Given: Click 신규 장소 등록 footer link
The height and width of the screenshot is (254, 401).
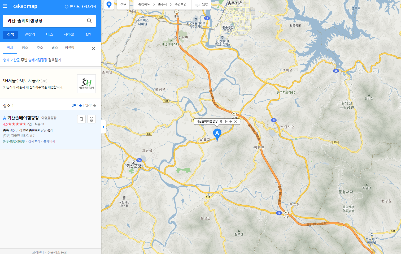Looking at the screenshot, I should (57, 252).
